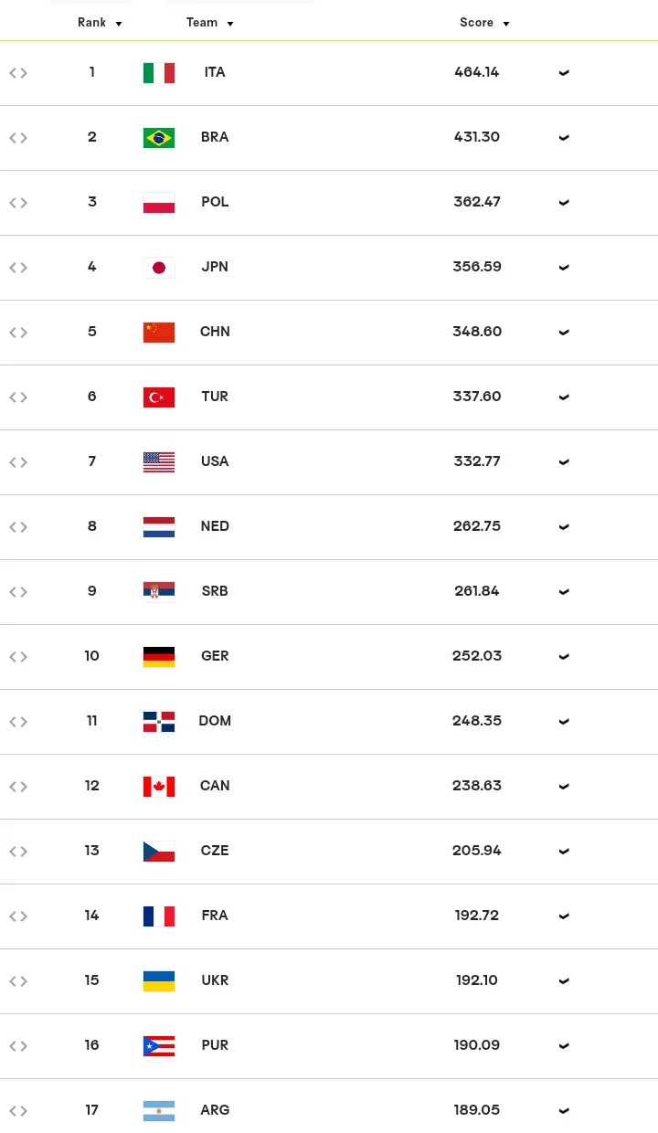Expand the UKR row details chevron
The width and height of the screenshot is (658, 1133).
click(x=564, y=981)
